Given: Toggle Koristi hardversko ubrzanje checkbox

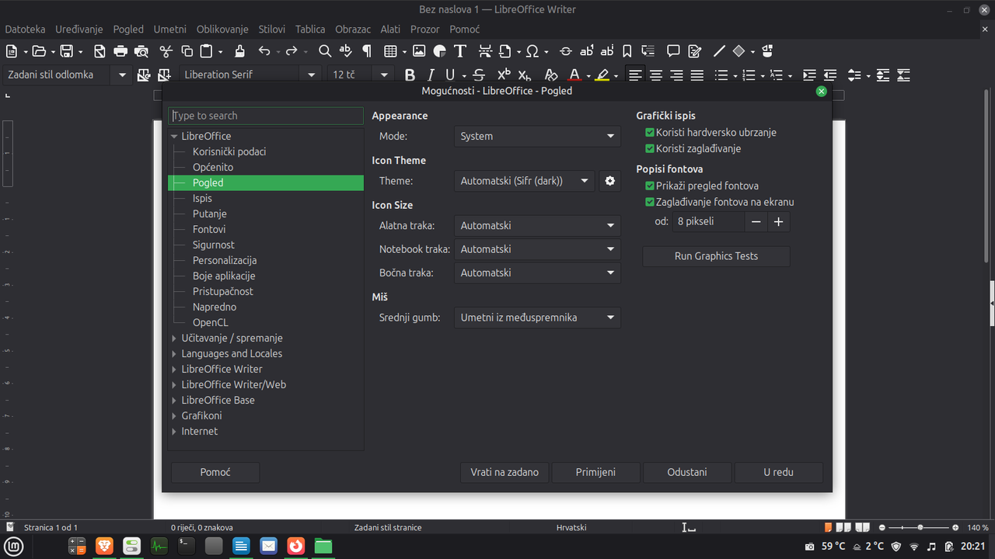Looking at the screenshot, I should (650, 133).
